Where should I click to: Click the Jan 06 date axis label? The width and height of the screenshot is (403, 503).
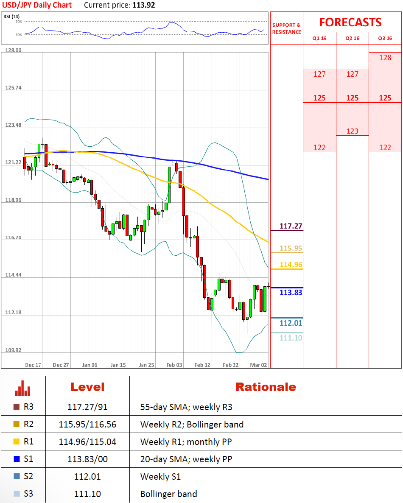(90, 365)
